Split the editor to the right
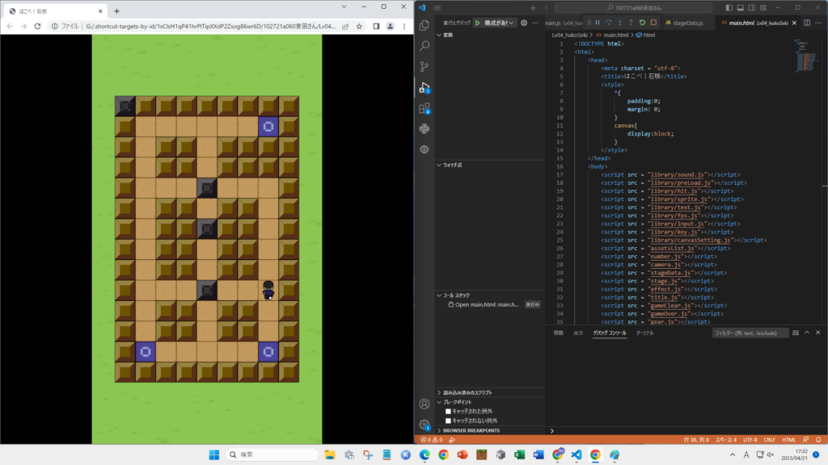 (807, 23)
